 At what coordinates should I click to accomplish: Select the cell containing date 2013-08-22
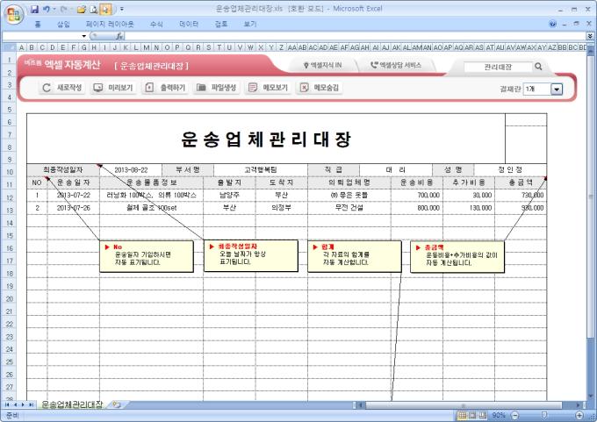coord(131,170)
